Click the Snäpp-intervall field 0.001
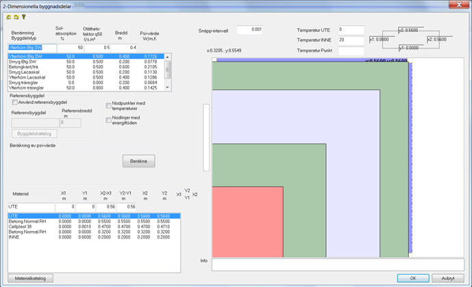This screenshot has height=287, width=472. pos(249,29)
